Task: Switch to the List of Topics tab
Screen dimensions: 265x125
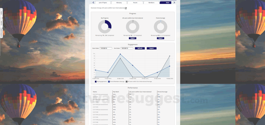Action: click(x=103, y=2)
